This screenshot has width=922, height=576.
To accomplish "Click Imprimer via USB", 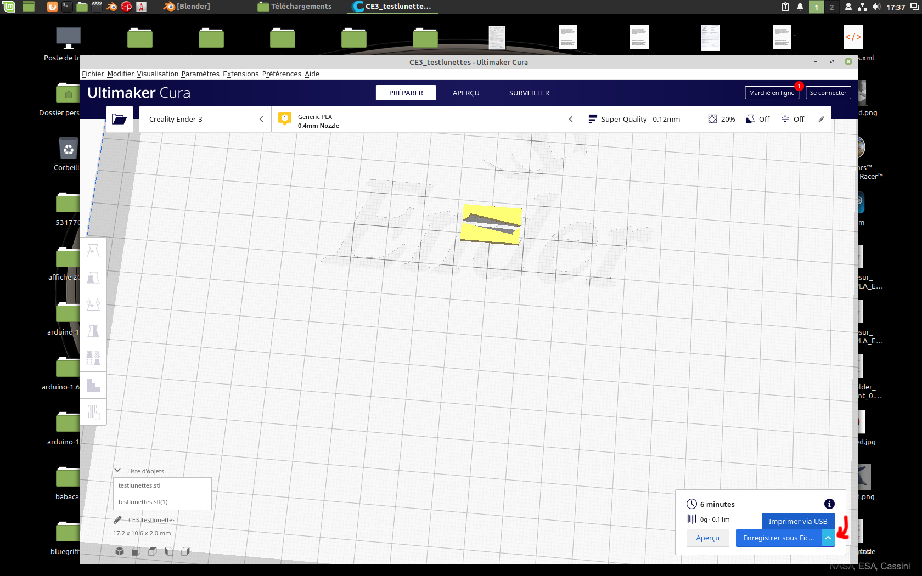I will click(x=798, y=521).
